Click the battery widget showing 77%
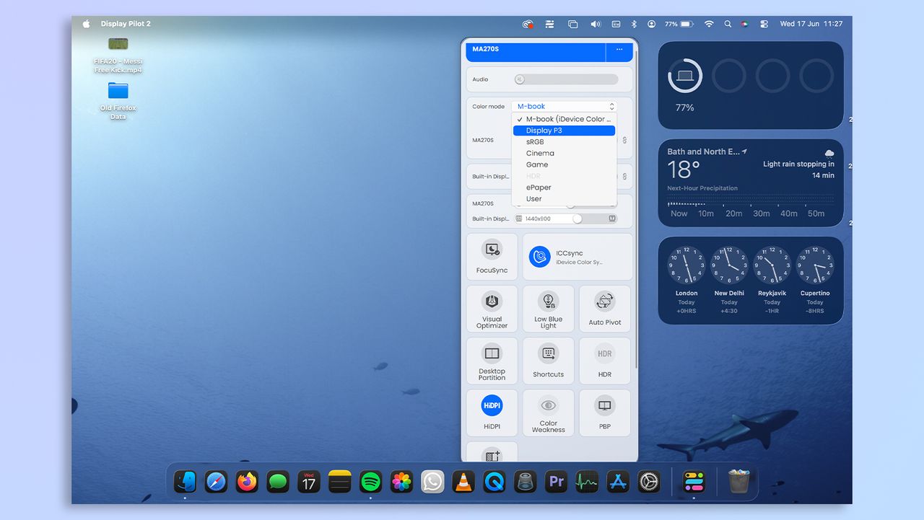Viewport: 924px width, 520px height. 751,85
